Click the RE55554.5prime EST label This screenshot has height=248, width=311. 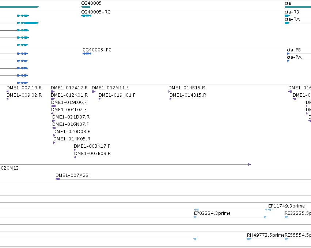[298, 235]
